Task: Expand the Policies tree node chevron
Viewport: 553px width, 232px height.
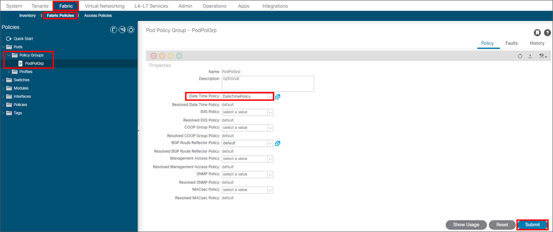Action: click(3, 105)
